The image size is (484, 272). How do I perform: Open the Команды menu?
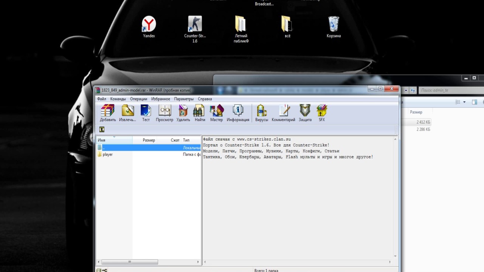point(118,99)
